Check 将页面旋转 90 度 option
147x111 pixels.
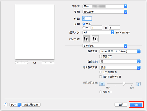pyautogui.click(x=101, y=77)
